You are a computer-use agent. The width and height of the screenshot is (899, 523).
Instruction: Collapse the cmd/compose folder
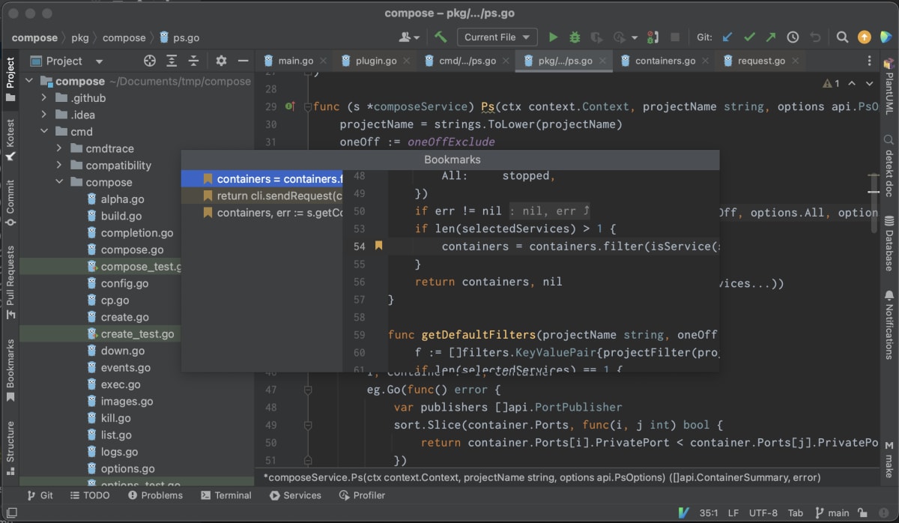[x=59, y=182]
